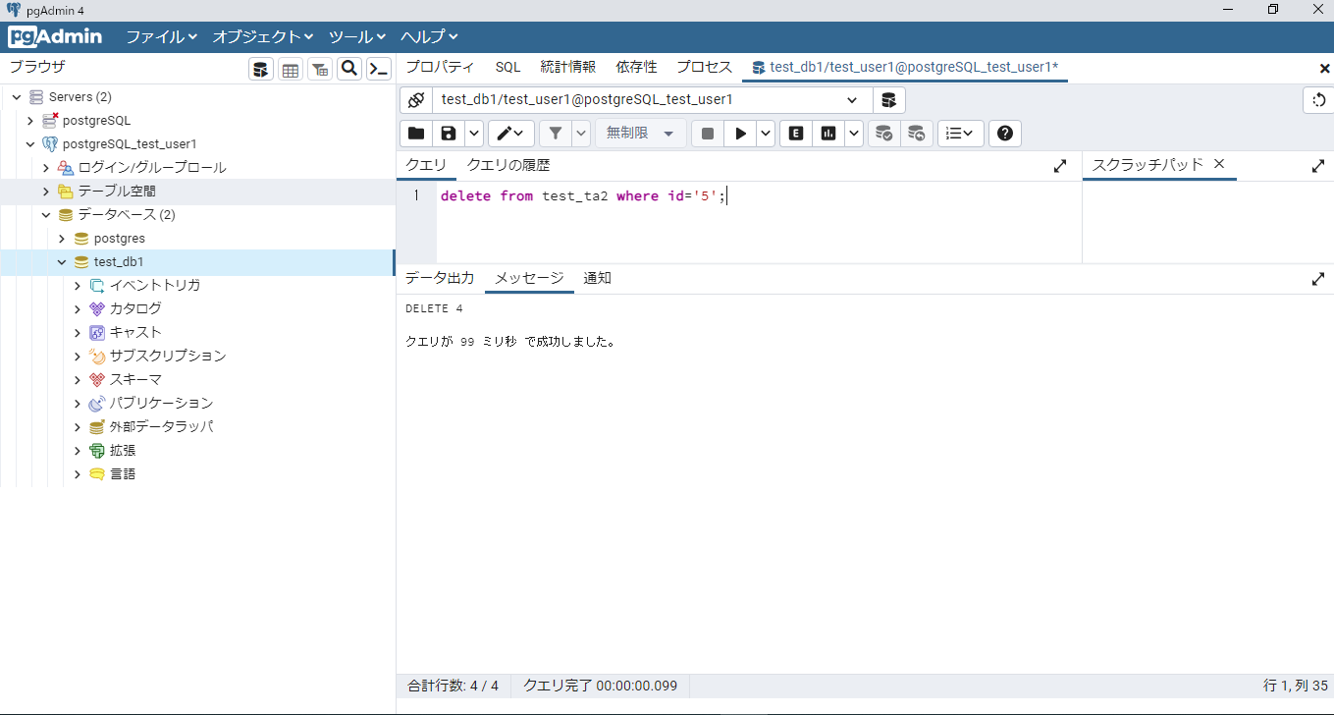Open the Notifications (通知) tab

point(597,278)
